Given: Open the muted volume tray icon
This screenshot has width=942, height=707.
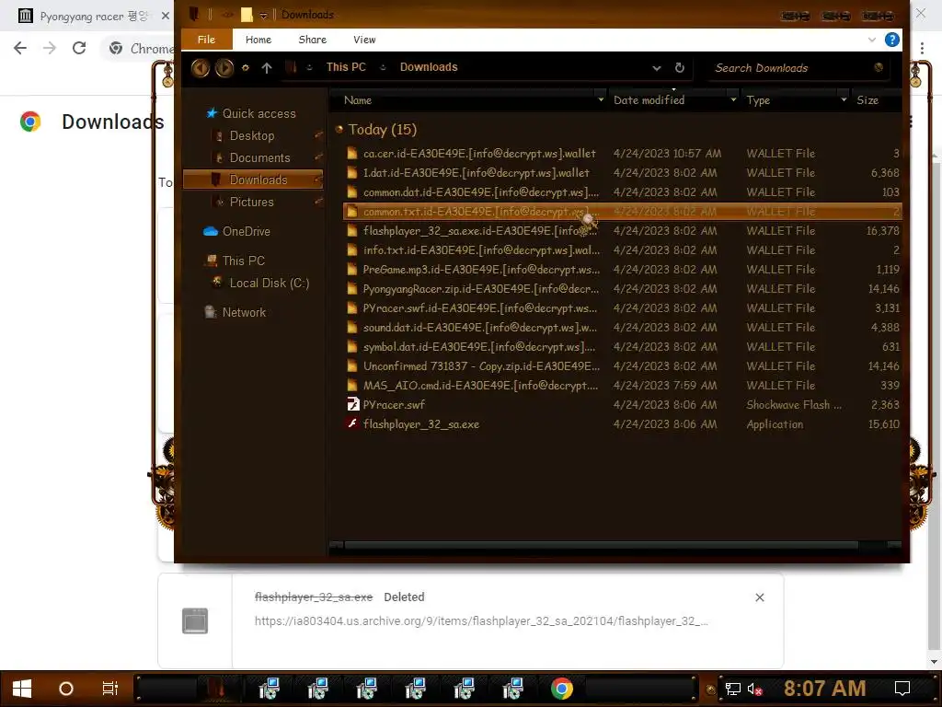Looking at the screenshot, I should [754, 689].
